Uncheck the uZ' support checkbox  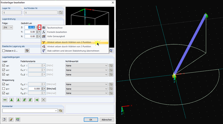click(4, 74)
